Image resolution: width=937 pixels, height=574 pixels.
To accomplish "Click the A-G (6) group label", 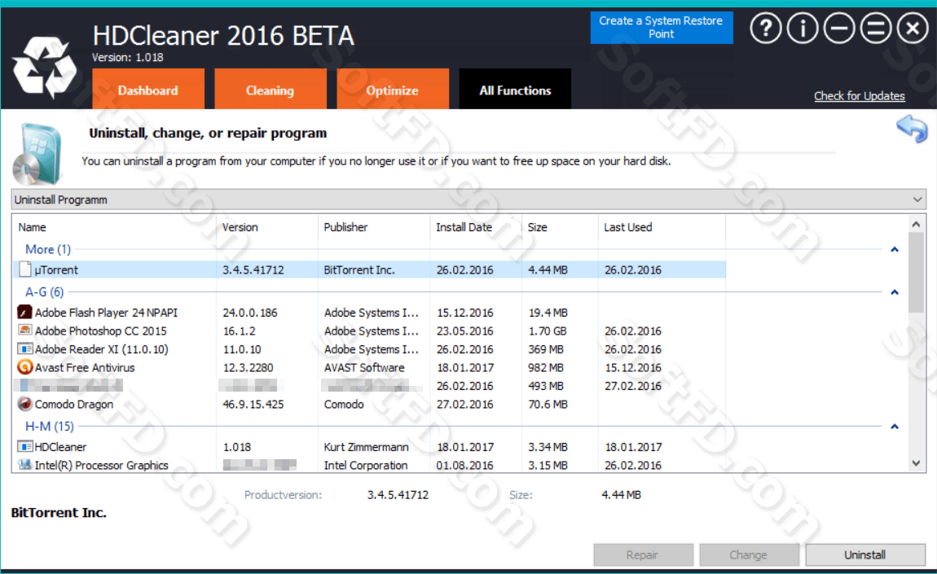I will (44, 292).
